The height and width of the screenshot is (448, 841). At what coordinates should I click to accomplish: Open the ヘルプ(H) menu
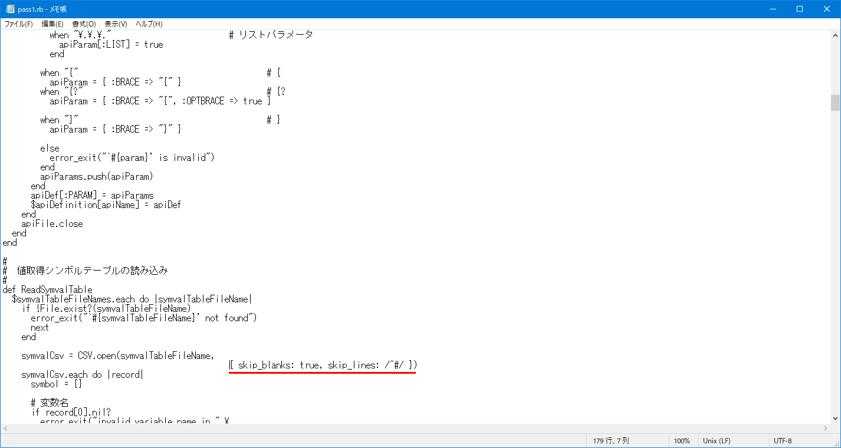(149, 24)
